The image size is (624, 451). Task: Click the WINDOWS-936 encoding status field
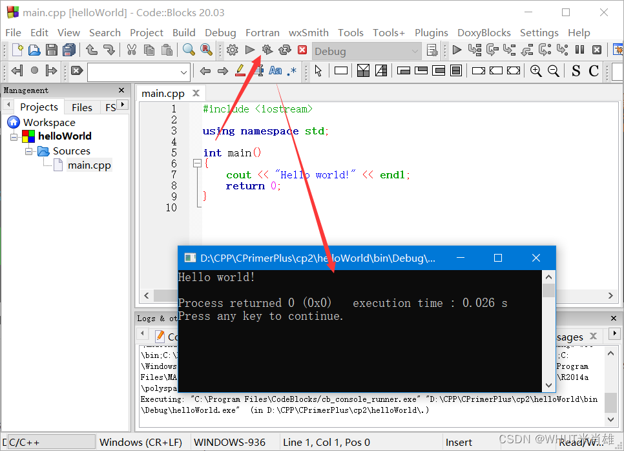pyautogui.click(x=229, y=442)
